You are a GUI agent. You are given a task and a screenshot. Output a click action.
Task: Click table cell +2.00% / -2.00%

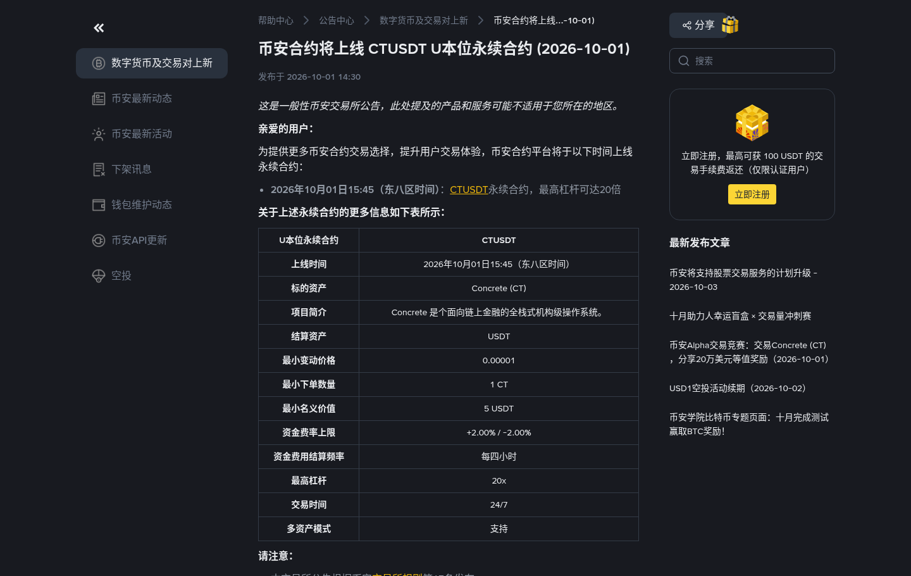click(499, 432)
